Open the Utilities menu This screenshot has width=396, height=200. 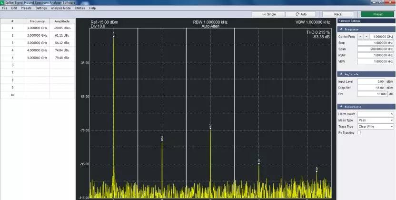pyautogui.click(x=79, y=8)
